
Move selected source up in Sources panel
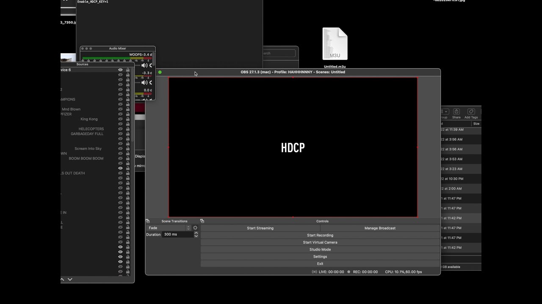pos(62,280)
